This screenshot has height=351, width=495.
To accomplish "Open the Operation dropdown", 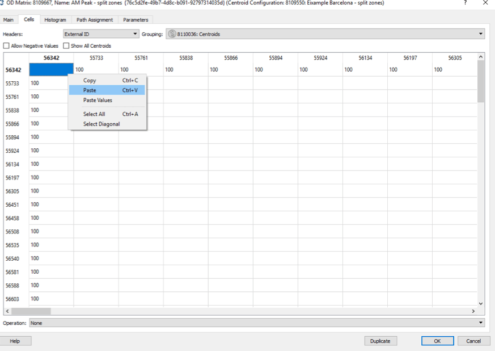I will [x=257, y=323].
